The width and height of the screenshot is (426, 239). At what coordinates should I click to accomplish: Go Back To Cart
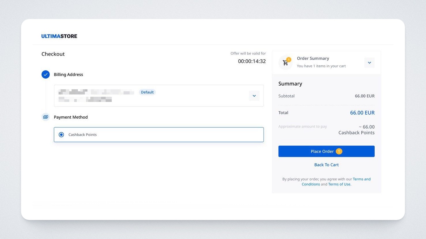click(x=326, y=165)
